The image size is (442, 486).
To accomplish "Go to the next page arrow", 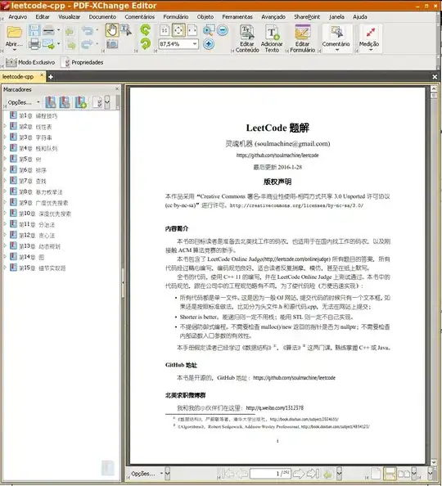I will click(x=299, y=473).
